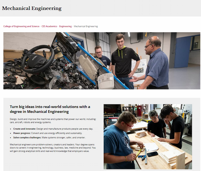Open the lab photo with steering wheel
Image resolution: width=201 pixels, height=171 pixels.
point(102,61)
